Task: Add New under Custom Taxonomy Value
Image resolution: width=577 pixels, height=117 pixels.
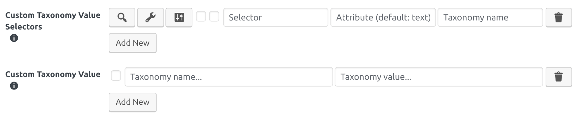Action: coord(133,102)
